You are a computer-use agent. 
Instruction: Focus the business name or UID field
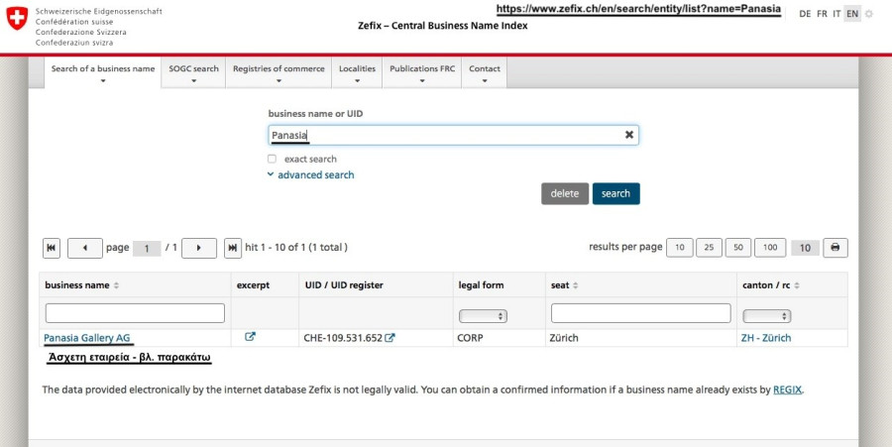453,136
